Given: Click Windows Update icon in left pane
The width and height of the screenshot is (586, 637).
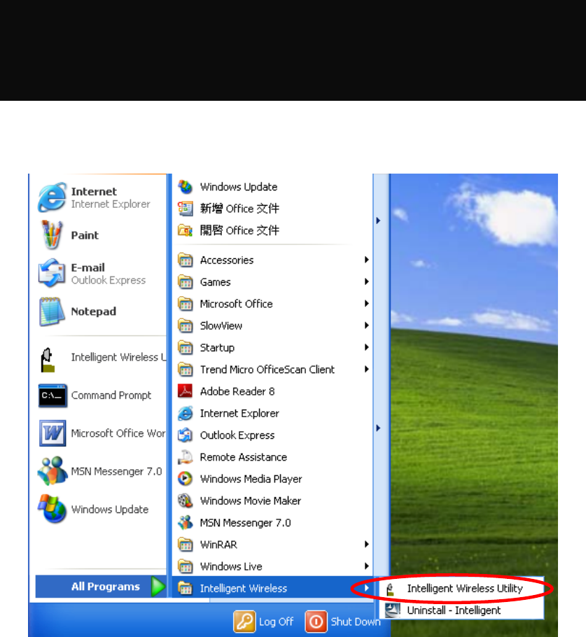Looking at the screenshot, I should pos(52,509).
